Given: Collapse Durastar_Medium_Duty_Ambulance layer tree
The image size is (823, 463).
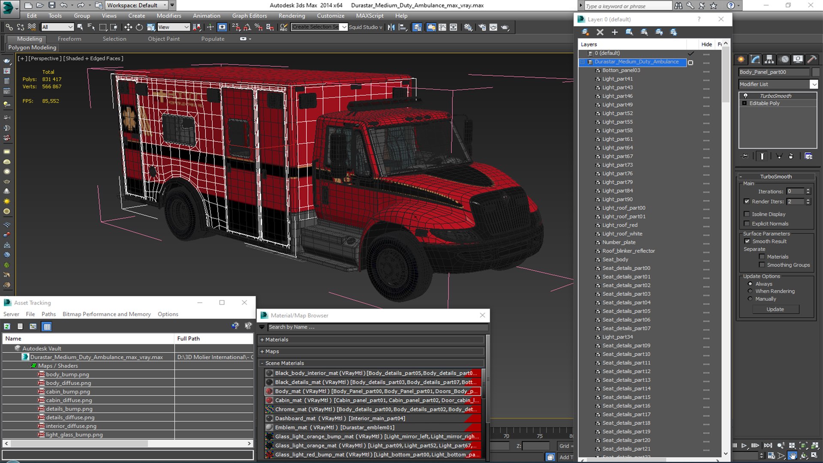Looking at the screenshot, I should click(x=583, y=62).
